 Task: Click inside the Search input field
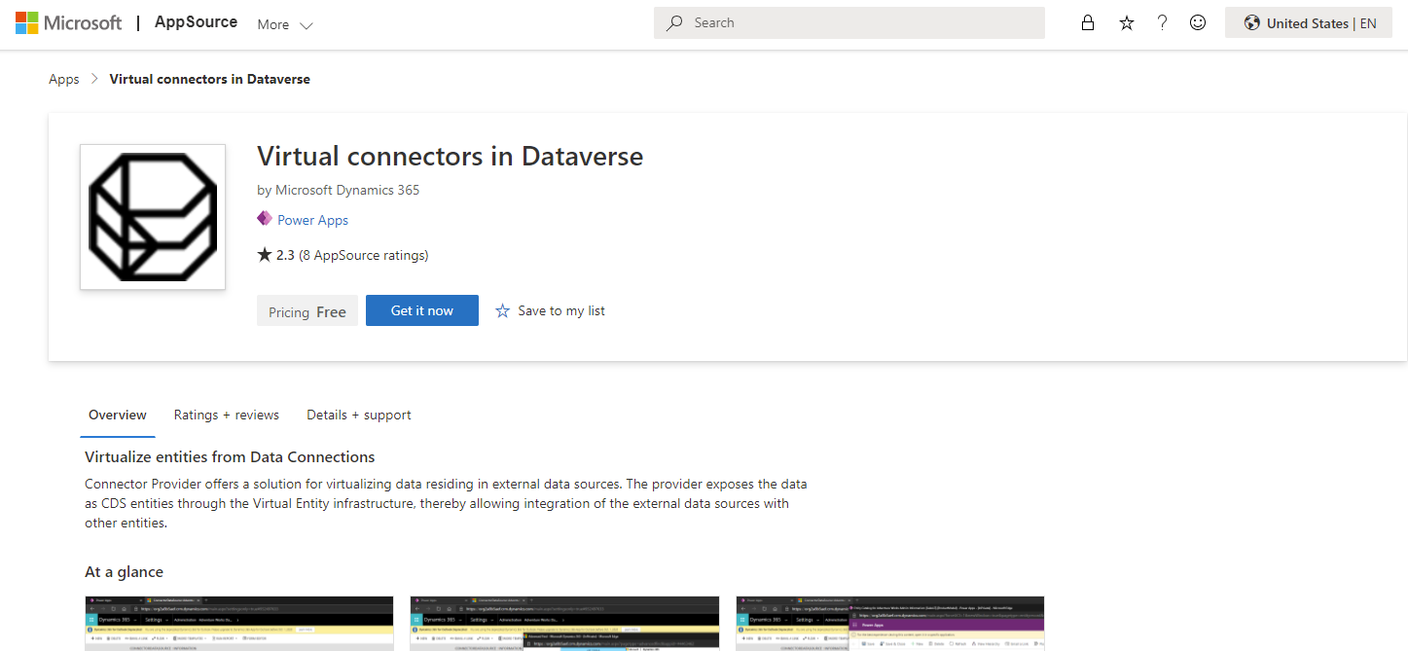[849, 22]
